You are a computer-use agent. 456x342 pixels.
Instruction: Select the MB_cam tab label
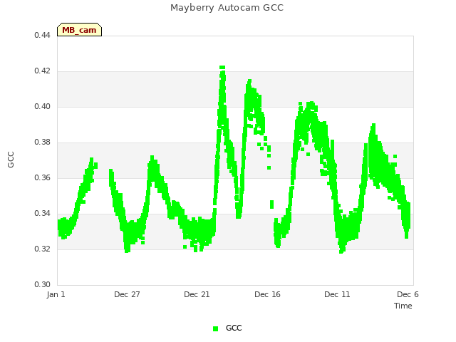point(79,30)
